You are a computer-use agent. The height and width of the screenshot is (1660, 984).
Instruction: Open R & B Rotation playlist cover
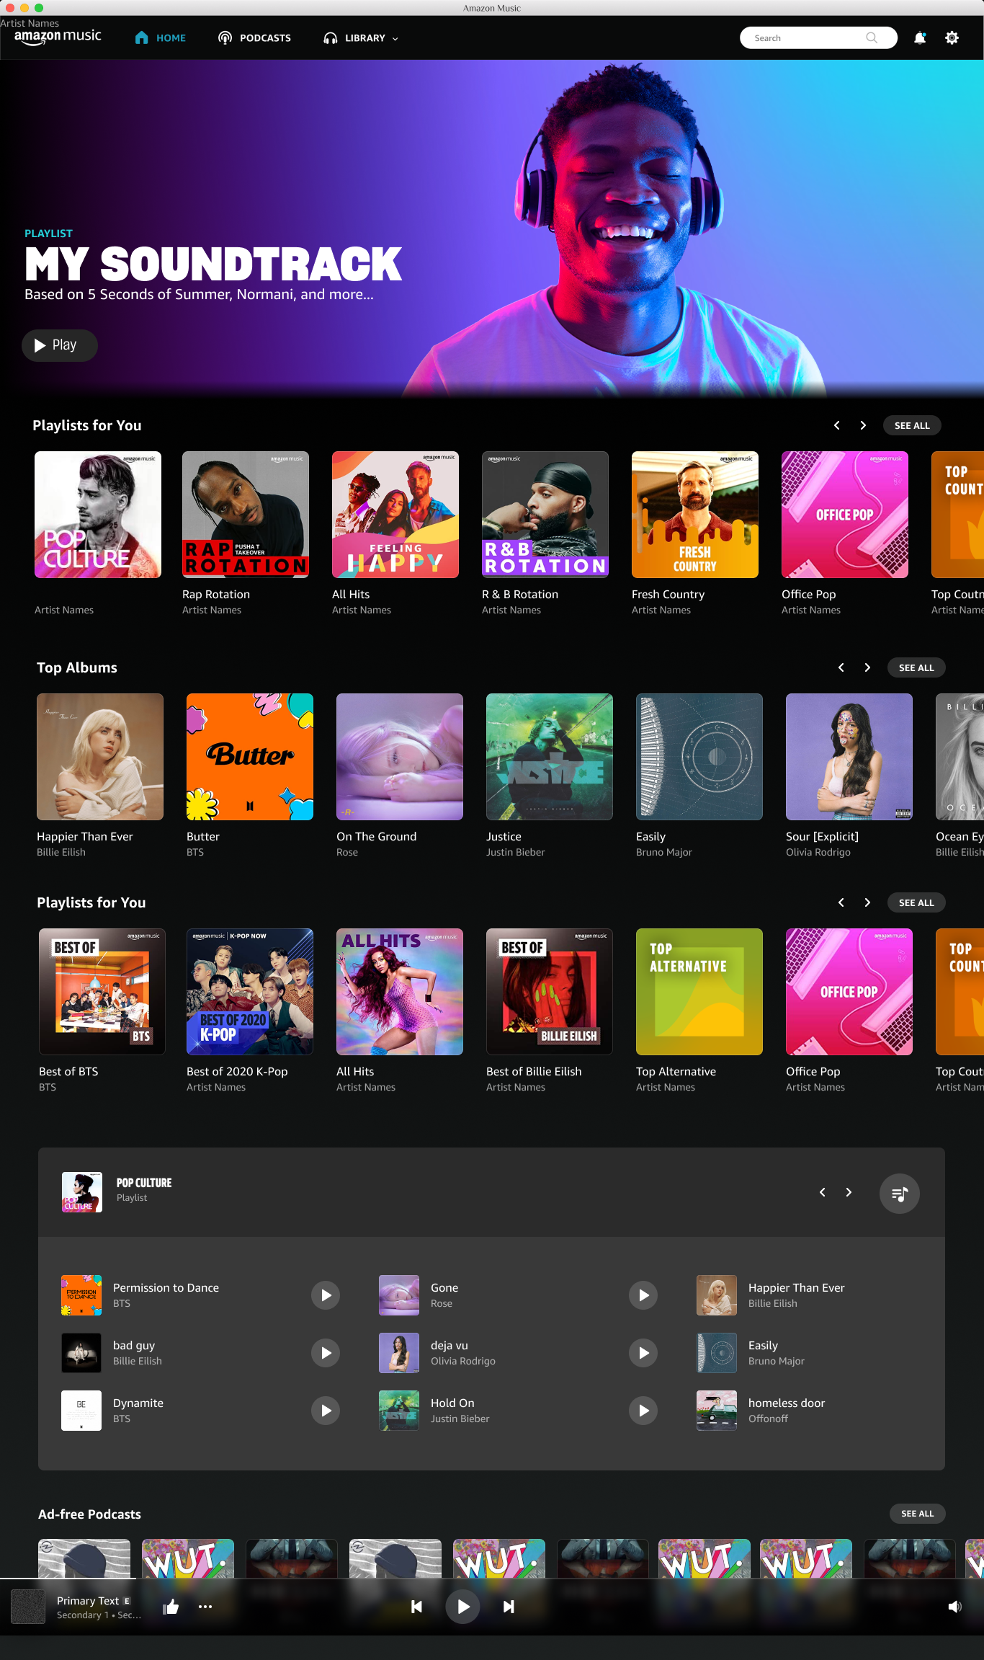tap(545, 515)
